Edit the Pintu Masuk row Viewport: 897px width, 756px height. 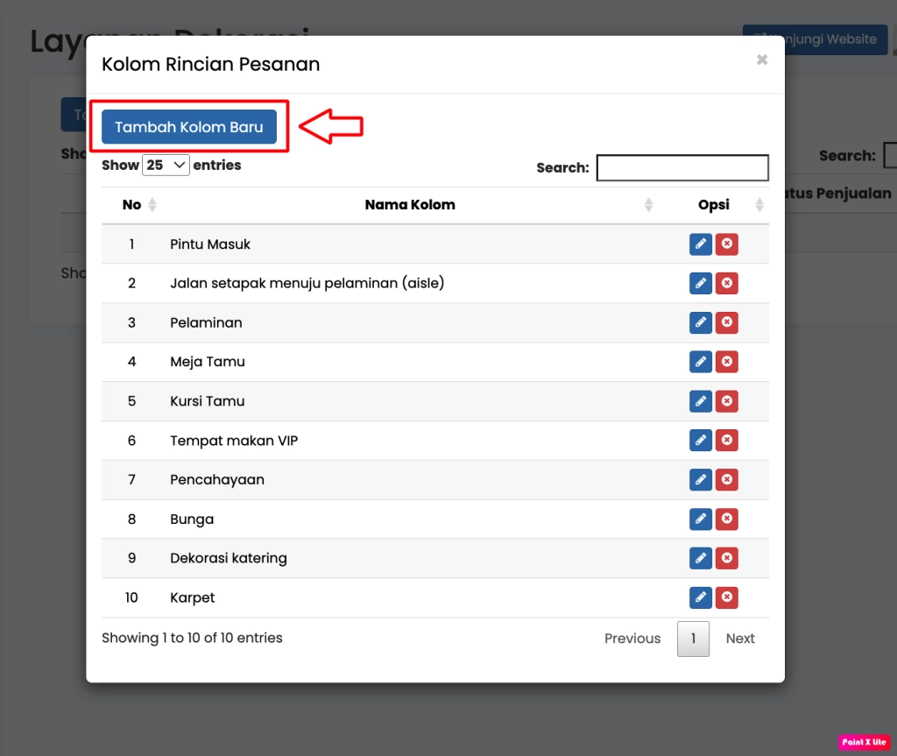point(700,244)
